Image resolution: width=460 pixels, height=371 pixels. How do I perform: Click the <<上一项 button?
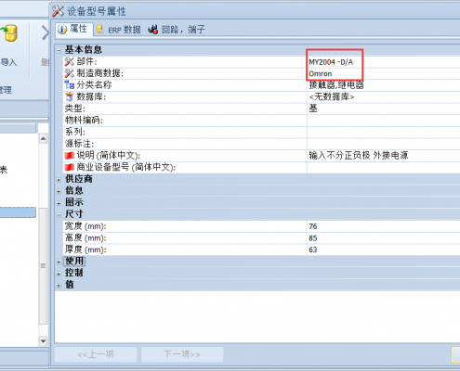coord(96,354)
